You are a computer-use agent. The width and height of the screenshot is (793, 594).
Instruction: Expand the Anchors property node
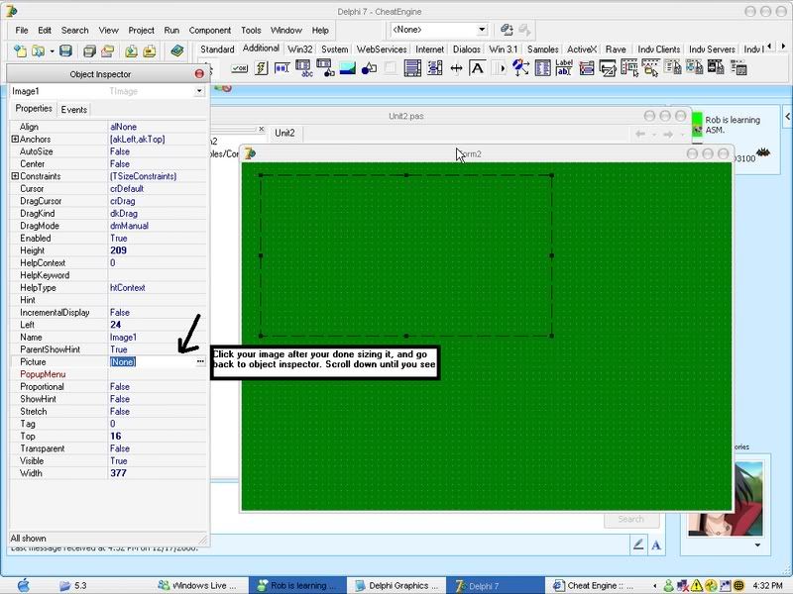click(x=15, y=140)
